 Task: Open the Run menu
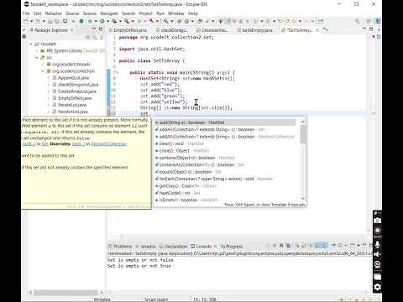tap(160, 13)
